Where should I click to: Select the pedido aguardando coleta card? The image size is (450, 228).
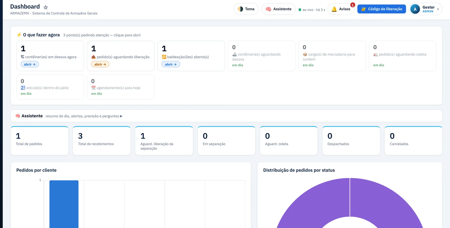[403, 56]
